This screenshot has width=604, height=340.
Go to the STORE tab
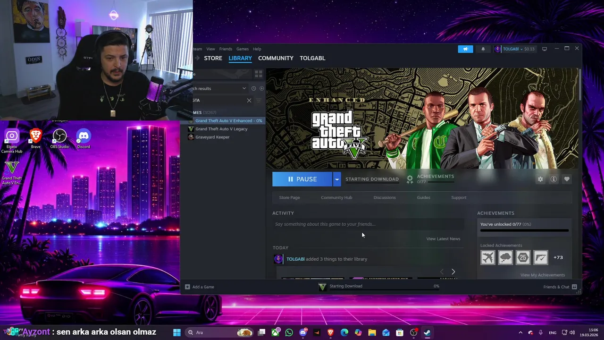coord(213,58)
